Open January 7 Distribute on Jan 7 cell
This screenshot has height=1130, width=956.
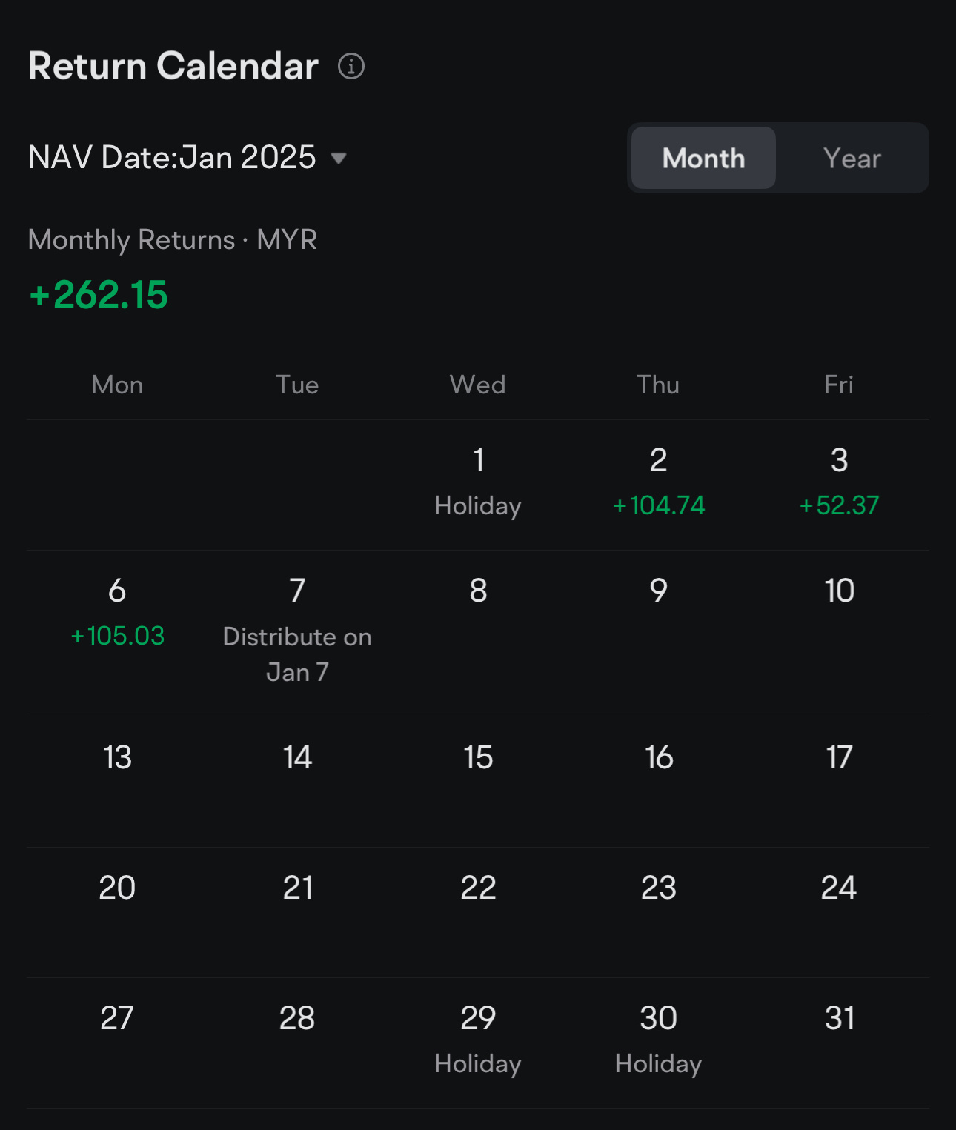297,633
